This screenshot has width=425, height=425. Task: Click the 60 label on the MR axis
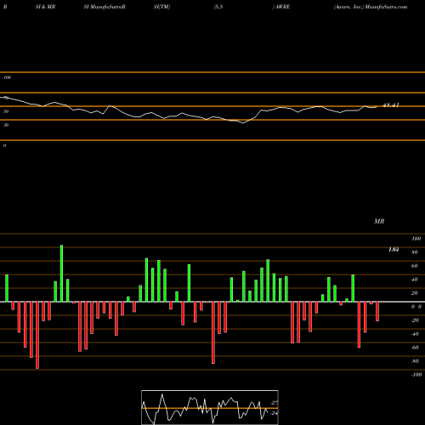coord(415,266)
